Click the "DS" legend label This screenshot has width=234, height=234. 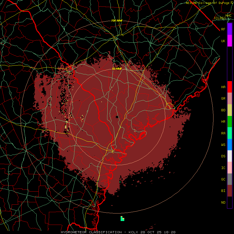[223, 156]
